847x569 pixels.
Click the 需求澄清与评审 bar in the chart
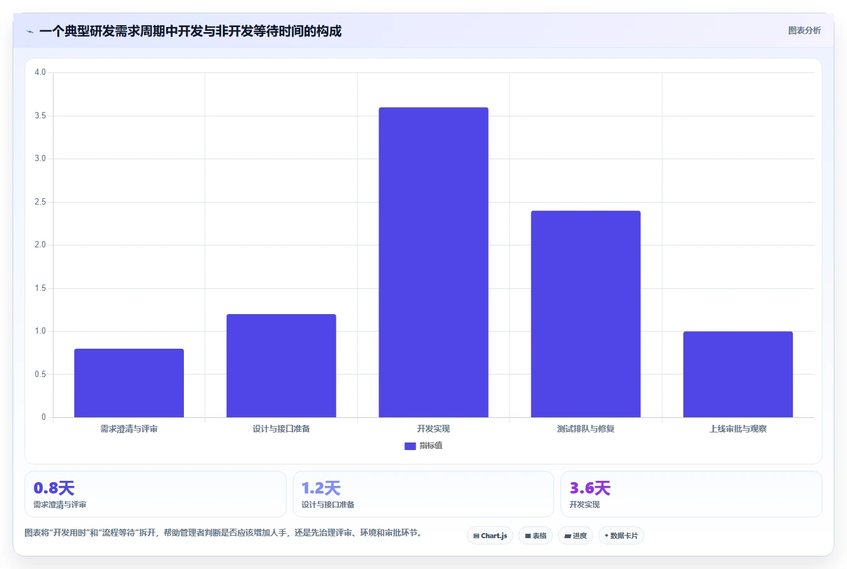pos(129,383)
